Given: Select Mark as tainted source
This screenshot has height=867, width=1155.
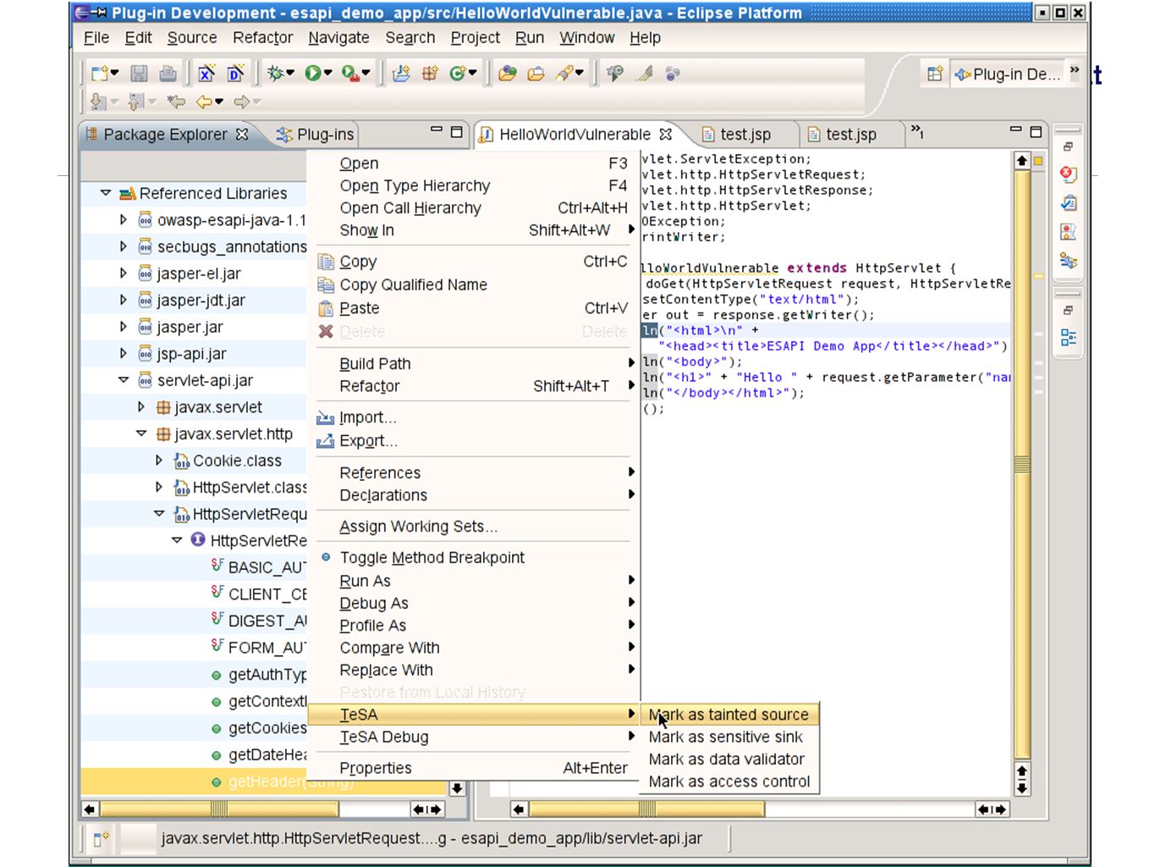Looking at the screenshot, I should pos(729,715).
